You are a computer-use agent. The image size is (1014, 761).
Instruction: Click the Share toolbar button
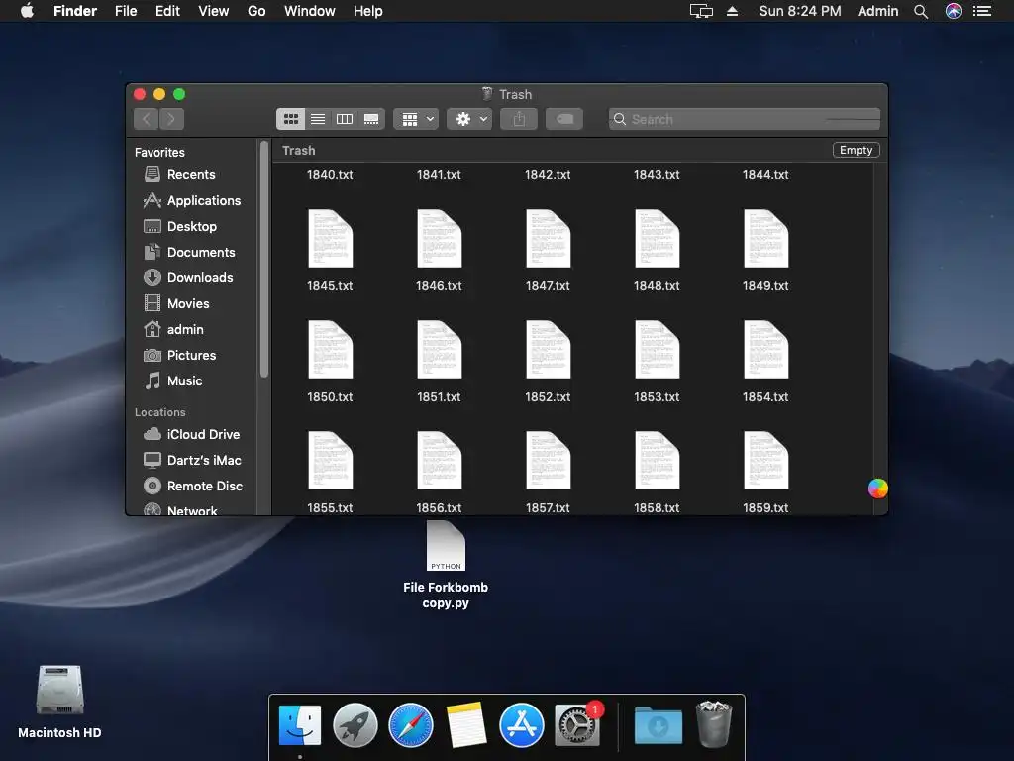519,119
